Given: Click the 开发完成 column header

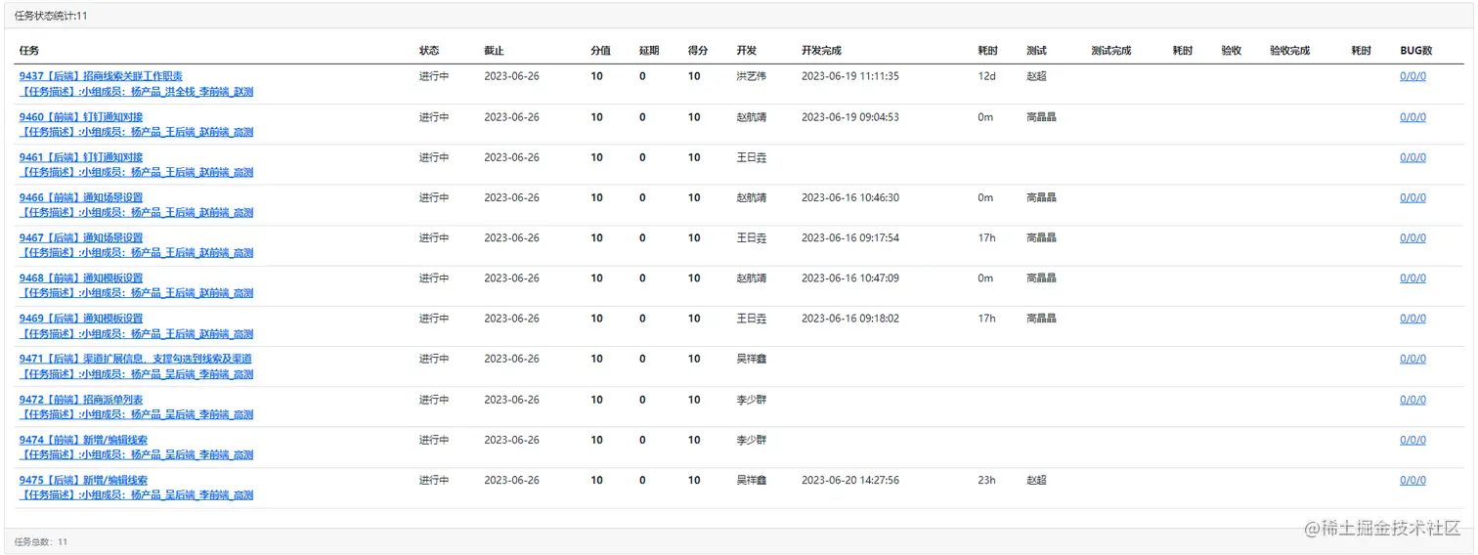Looking at the screenshot, I should click(x=821, y=51).
